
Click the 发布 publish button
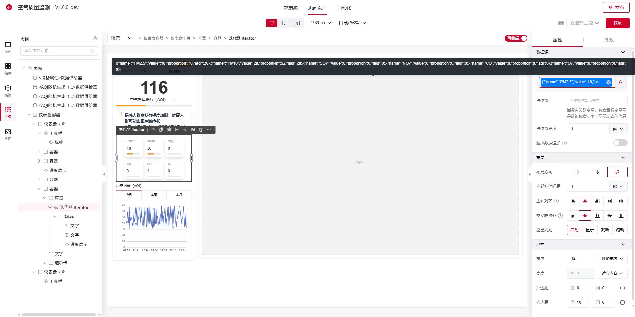(616, 7)
